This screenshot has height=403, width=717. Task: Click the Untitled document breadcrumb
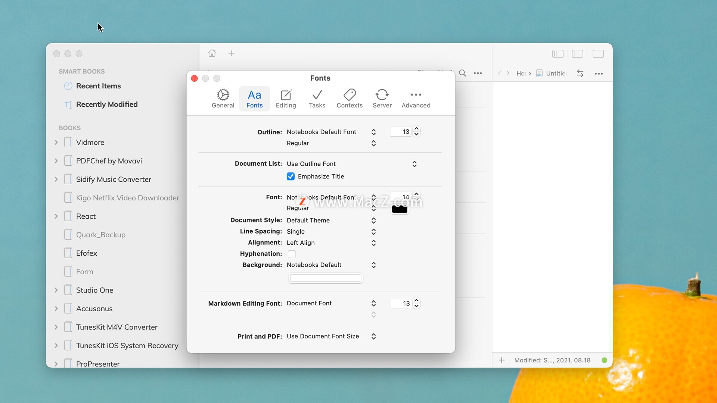click(x=552, y=74)
